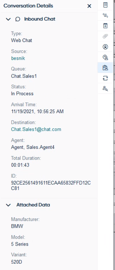Open the add note calendar-plus icon
Screen dimensions: 115x270
(x=105, y=26)
